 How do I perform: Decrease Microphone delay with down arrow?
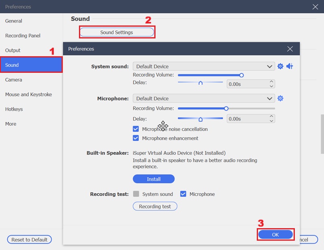coord(271,121)
